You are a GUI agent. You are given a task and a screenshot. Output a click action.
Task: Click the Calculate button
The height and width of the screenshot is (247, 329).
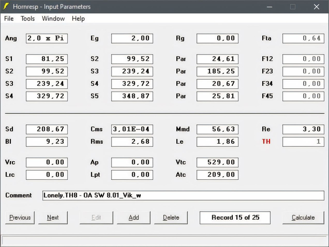coord(303,218)
